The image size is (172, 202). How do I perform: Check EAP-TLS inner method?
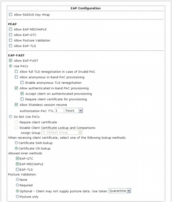click(x=17, y=169)
